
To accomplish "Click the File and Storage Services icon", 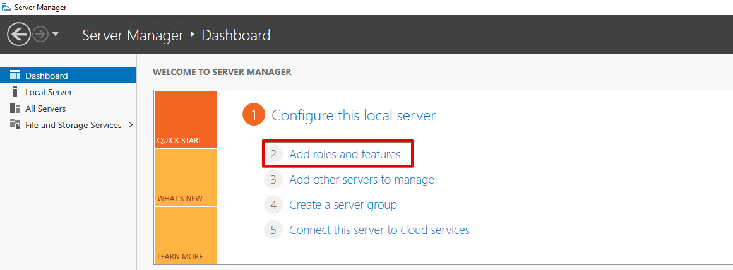I will [15, 125].
